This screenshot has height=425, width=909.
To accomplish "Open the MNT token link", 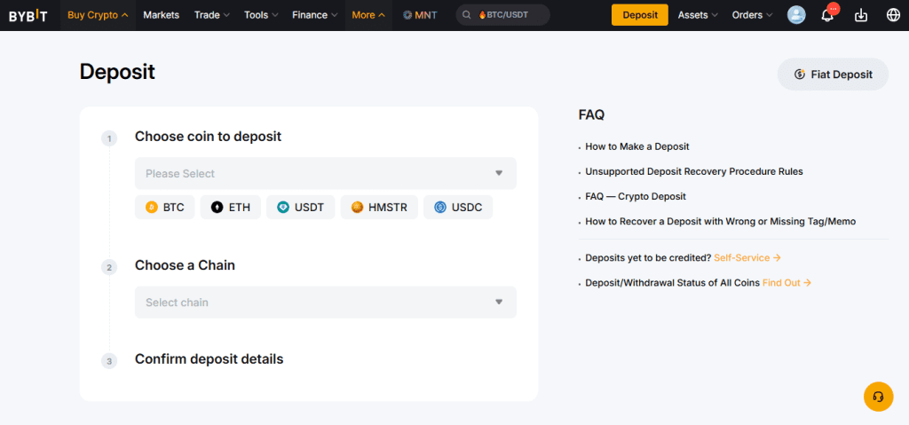I will pos(420,15).
